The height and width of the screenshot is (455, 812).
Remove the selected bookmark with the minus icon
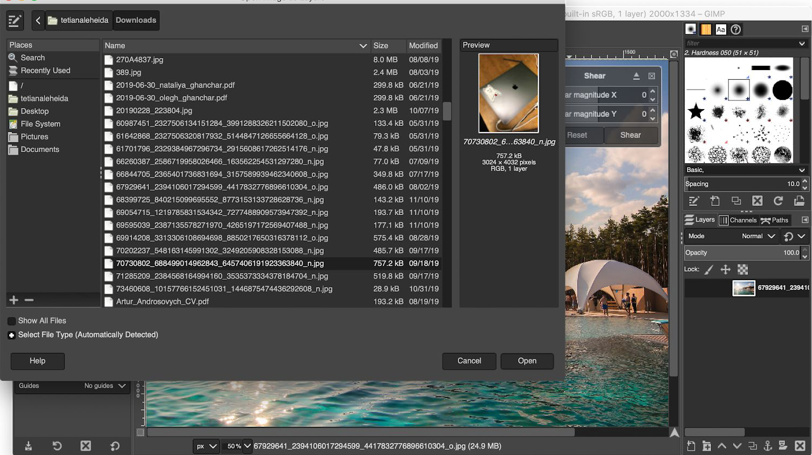[x=29, y=300]
